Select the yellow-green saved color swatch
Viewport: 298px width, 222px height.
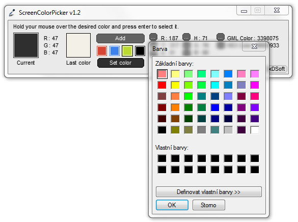(127, 51)
